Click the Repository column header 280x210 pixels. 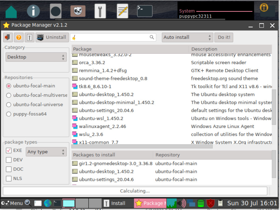[213, 155]
